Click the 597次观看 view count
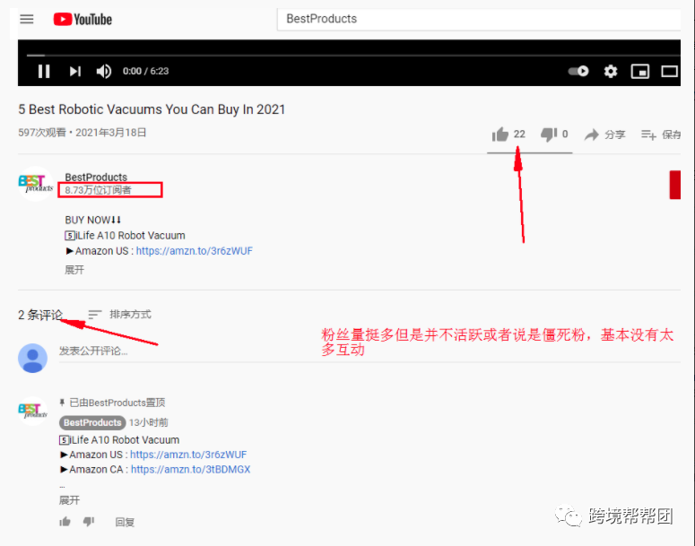Viewport: 695px width, 546px height. point(41,133)
